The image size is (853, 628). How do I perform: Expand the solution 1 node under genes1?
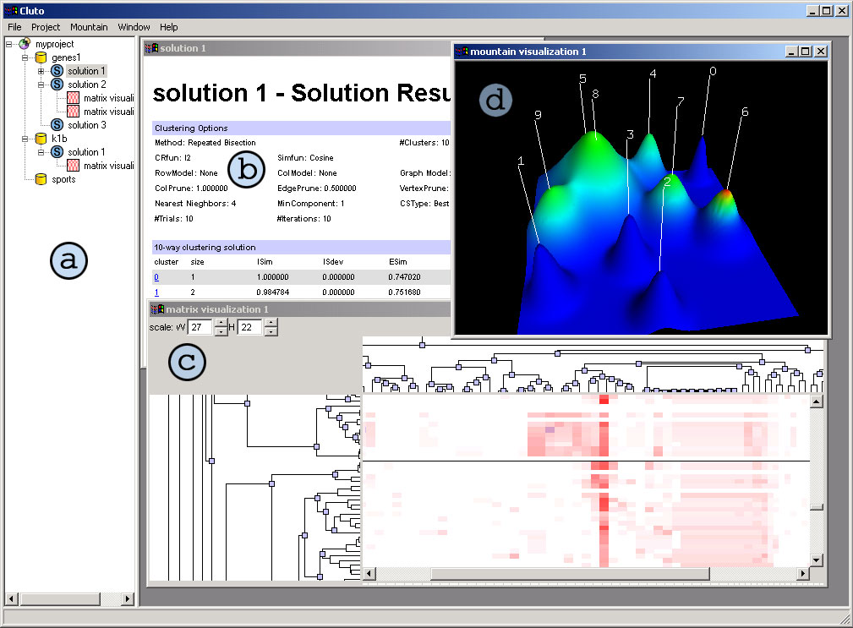tap(41, 71)
